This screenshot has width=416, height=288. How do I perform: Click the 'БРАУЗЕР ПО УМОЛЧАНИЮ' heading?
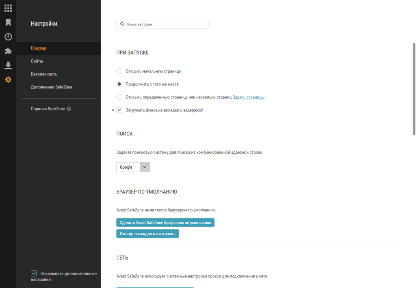147,192
